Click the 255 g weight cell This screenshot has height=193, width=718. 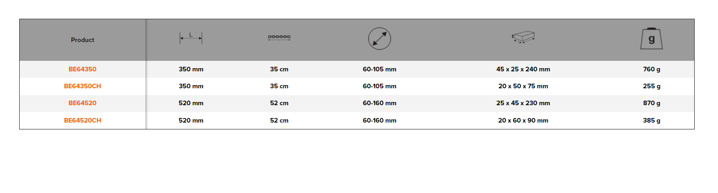(651, 86)
